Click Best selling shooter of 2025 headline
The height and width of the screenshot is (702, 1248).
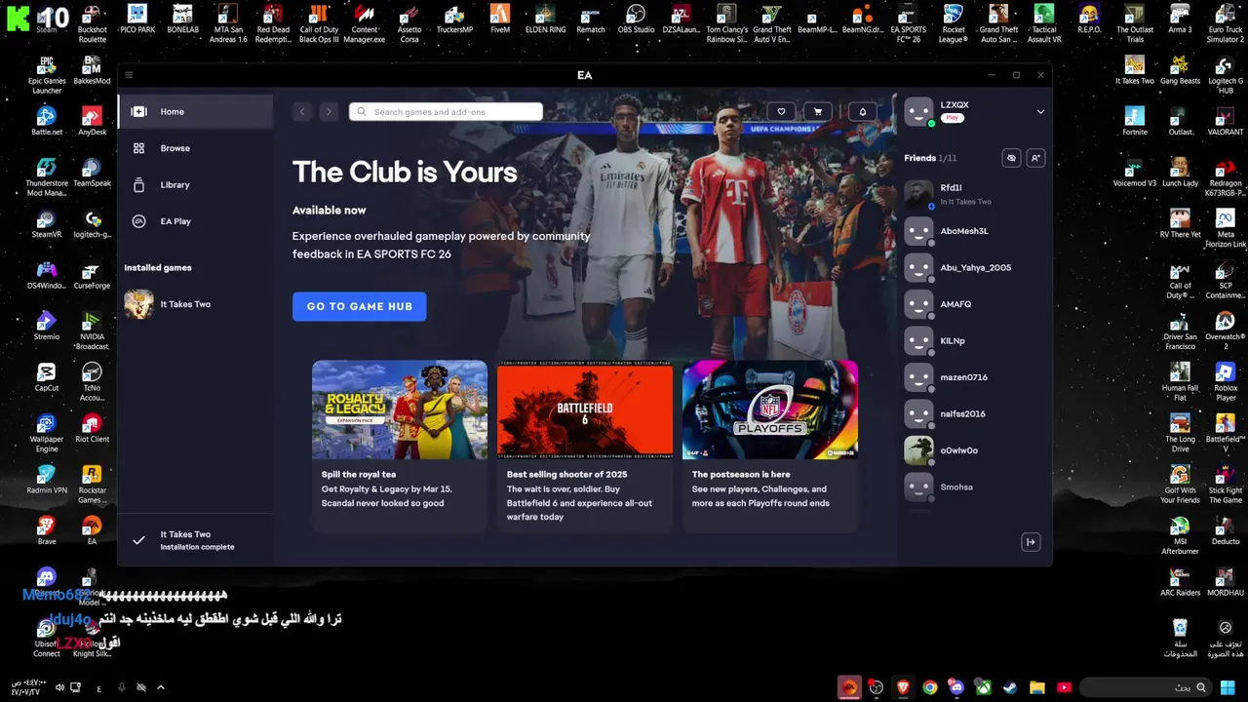pos(566,474)
